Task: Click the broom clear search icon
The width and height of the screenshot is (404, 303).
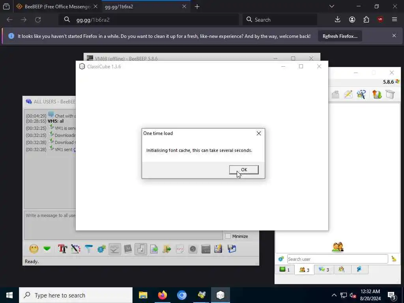Action: point(394,259)
